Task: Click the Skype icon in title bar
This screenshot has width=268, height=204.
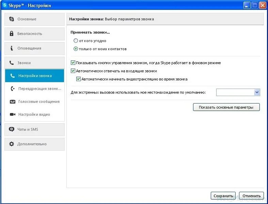Action: click(5, 5)
